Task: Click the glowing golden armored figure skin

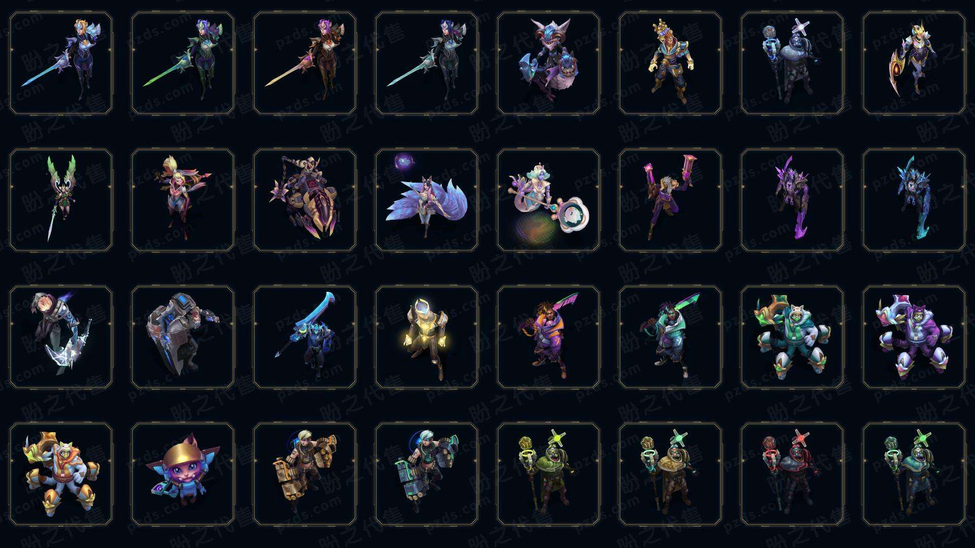Action: pos(427,337)
